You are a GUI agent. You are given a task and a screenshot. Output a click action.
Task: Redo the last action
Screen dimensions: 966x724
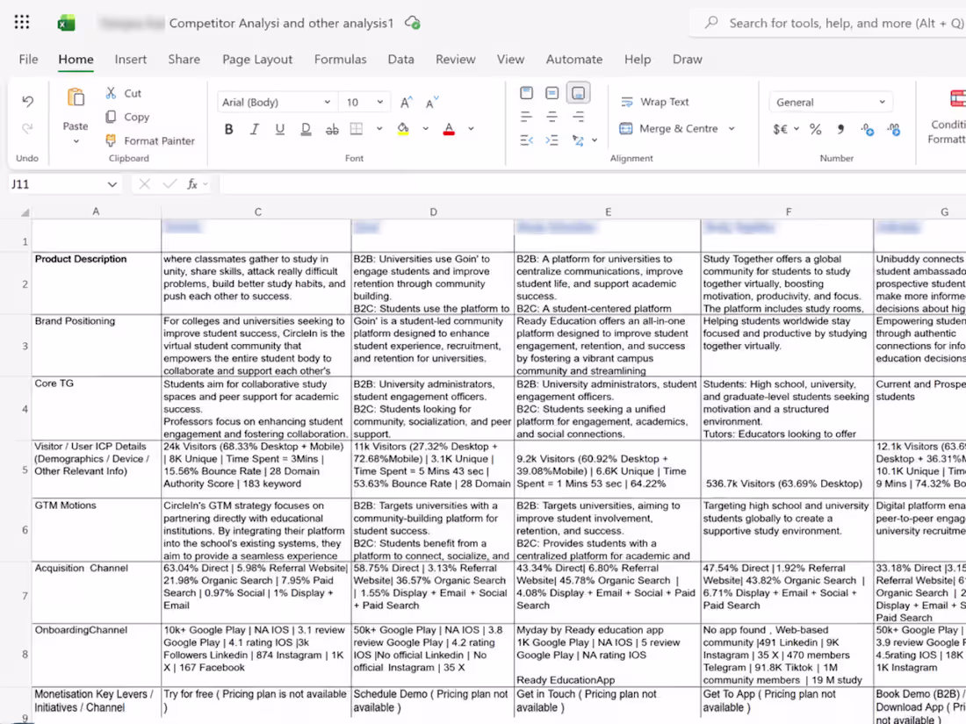28,128
